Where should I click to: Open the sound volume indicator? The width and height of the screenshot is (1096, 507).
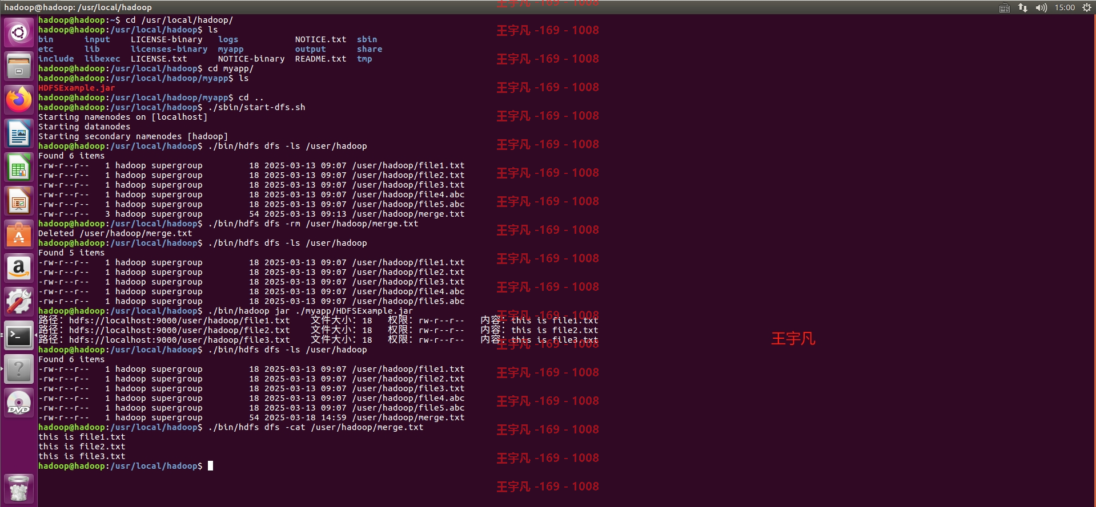tap(1041, 7)
